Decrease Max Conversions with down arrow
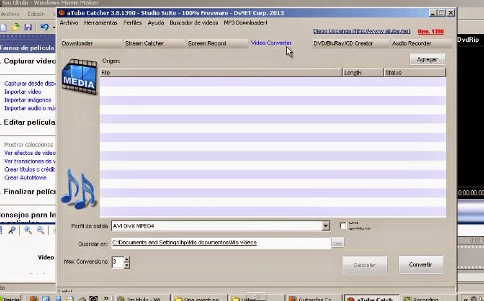The image size is (484, 301). click(x=127, y=265)
